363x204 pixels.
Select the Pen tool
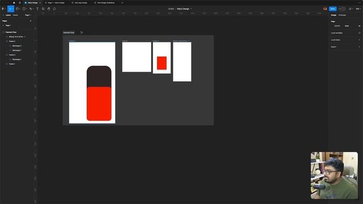[31, 9]
